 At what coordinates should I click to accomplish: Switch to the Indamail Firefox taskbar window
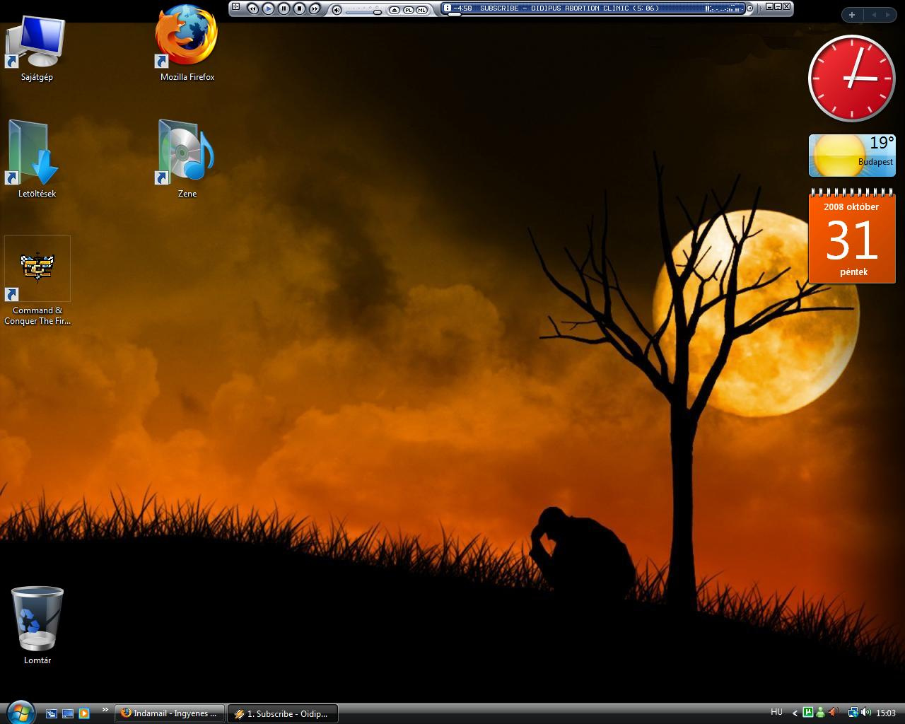tap(170, 713)
